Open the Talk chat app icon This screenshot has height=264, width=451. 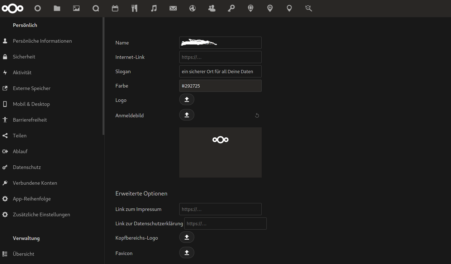point(96,8)
